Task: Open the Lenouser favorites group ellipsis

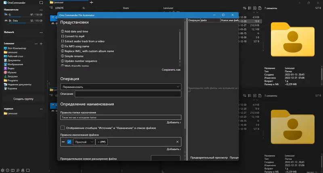Action: pyautogui.click(x=36, y=44)
